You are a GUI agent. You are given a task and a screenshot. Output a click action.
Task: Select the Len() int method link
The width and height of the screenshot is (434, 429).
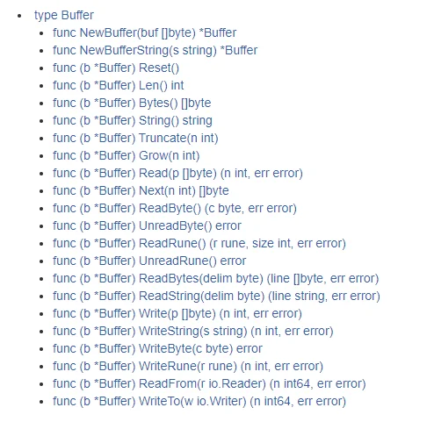[119, 85]
